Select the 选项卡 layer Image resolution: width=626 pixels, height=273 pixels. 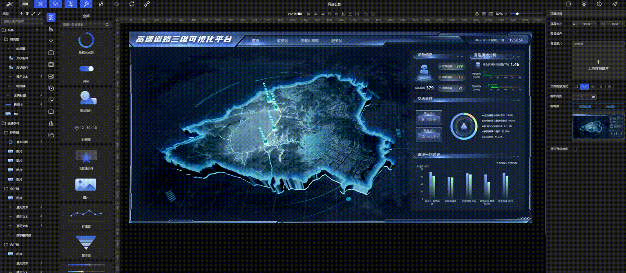[x=19, y=105]
